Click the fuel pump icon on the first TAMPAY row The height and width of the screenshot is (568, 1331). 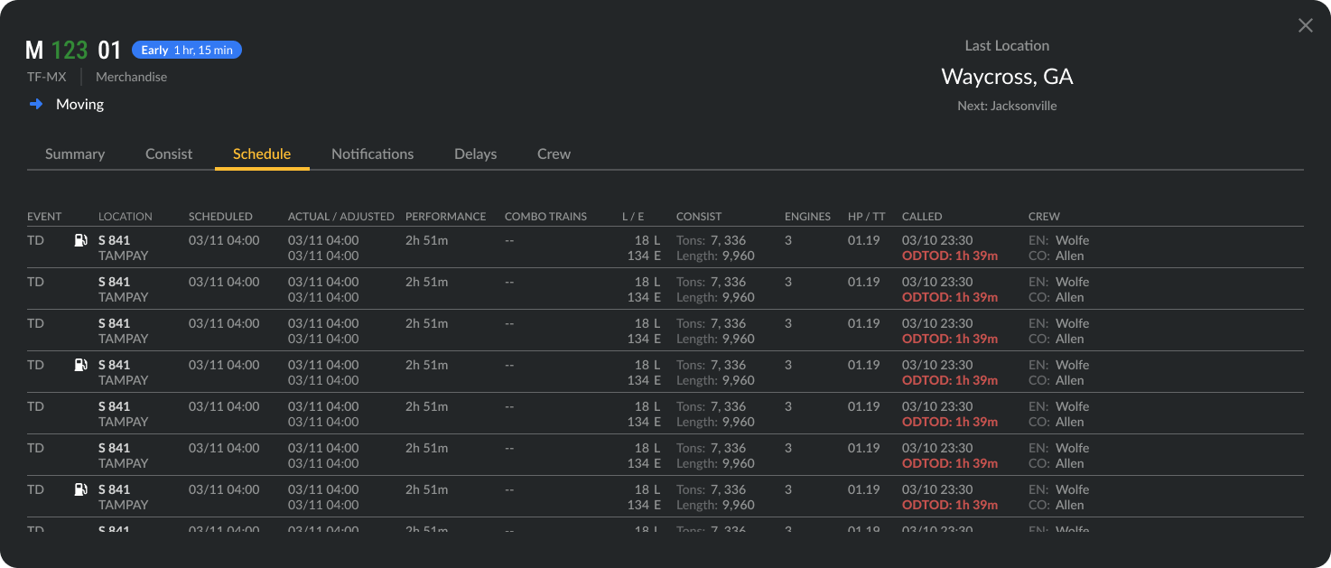(x=80, y=240)
